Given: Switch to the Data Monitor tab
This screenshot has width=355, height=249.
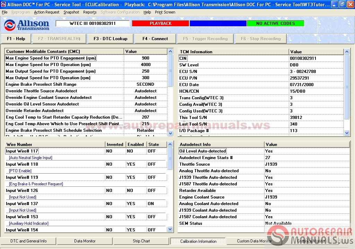Looking at the screenshot, I should [x=85, y=241].
